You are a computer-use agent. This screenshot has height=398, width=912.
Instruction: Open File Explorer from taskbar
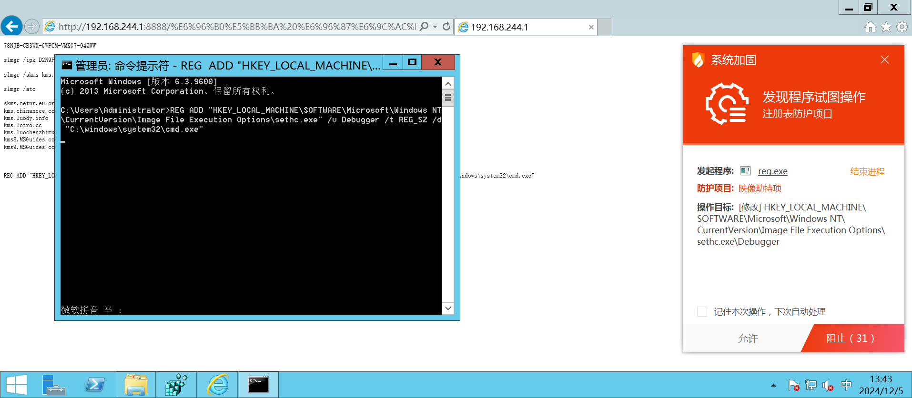click(x=136, y=385)
